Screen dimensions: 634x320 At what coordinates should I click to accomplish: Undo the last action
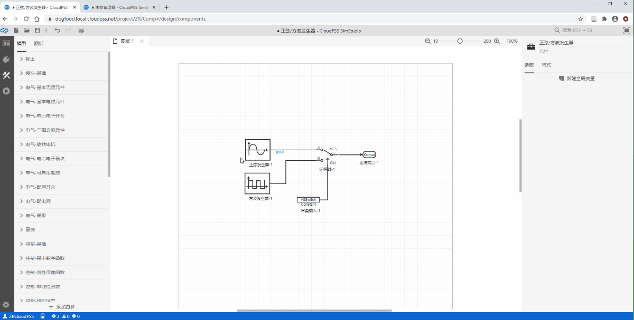coord(57,31)
